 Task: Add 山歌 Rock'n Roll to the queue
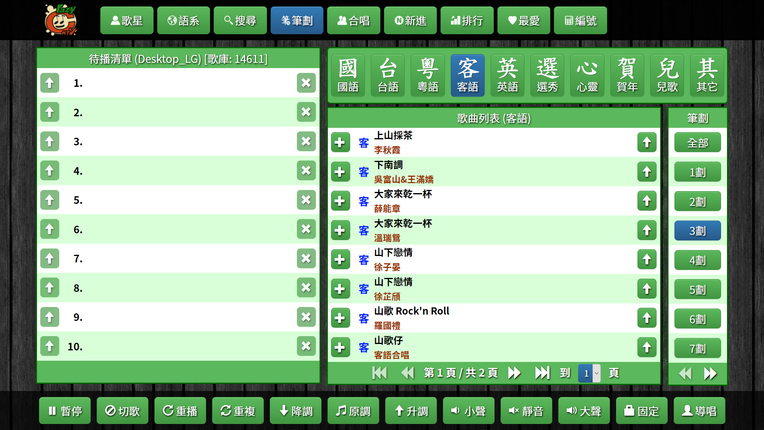(340, 318)
